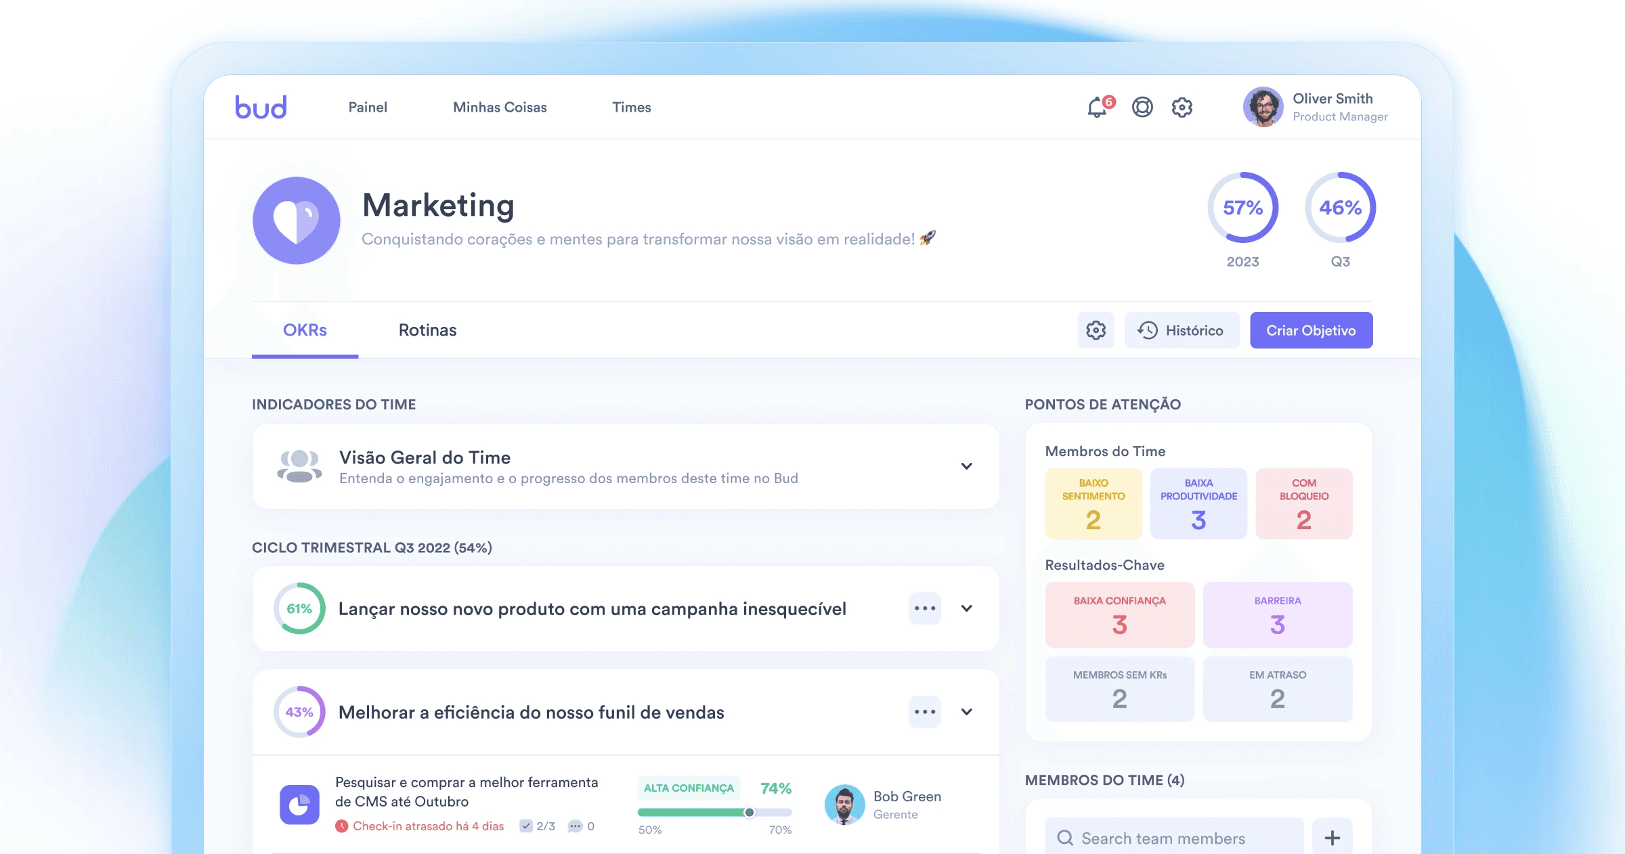Click the Criar Objetivo button
The height and width of the screenshot is (854, 1625).
pos(1311,330)
